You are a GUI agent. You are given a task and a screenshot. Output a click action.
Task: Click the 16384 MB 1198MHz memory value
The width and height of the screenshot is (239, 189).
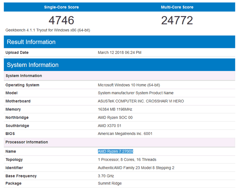(115, 109)
